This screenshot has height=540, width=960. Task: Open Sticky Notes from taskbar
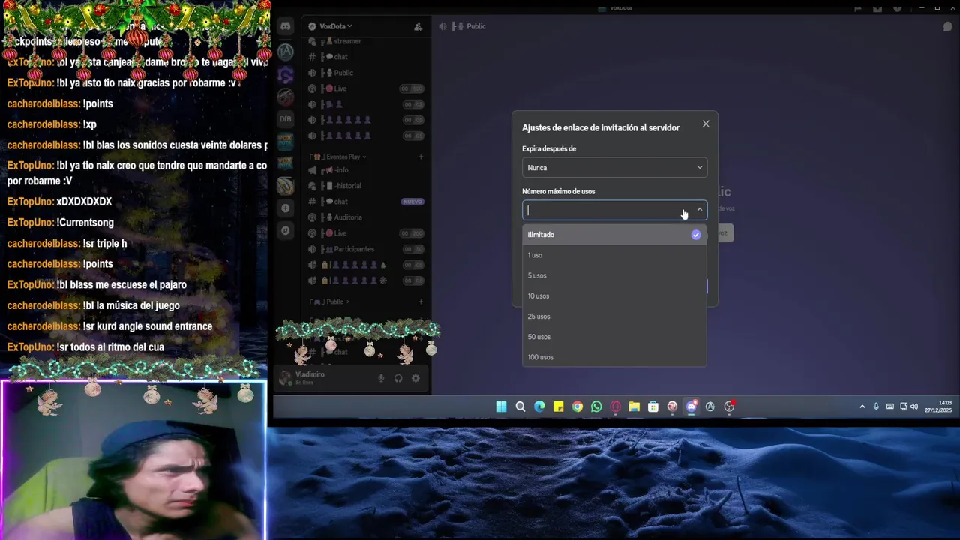point(559,406)
